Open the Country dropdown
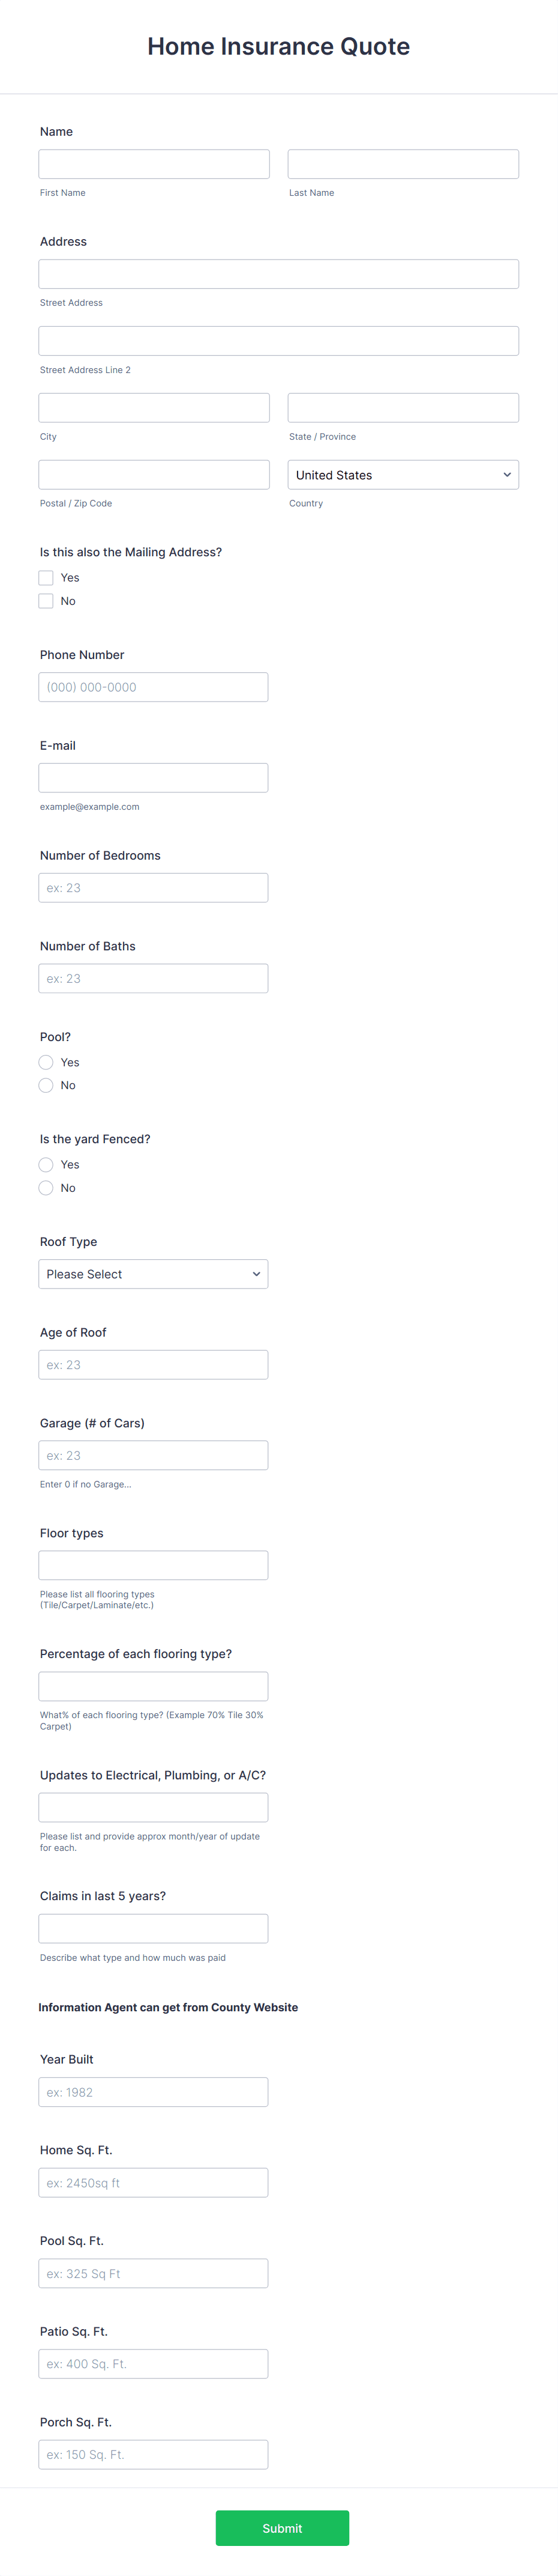 click(403, 474)
